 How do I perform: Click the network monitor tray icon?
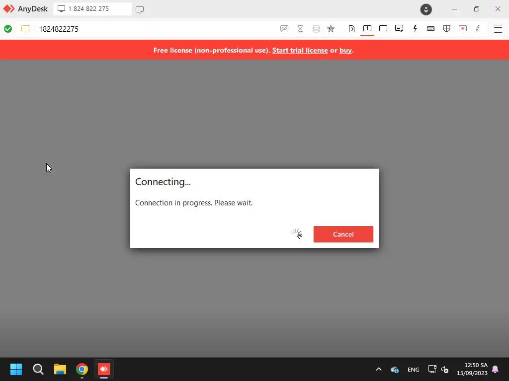432,369
